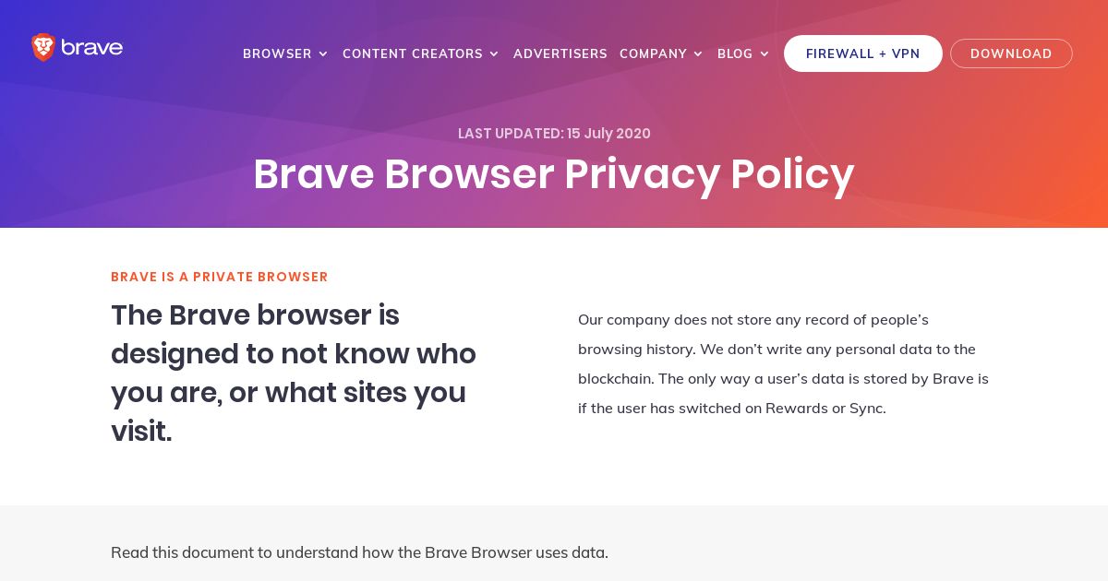1108x581 pixels.
Task: Click the 15 July 2020 date
Action: (x=608, y=134)
